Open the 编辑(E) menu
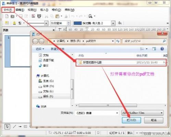Screen dimensions: 171x137 20,10
